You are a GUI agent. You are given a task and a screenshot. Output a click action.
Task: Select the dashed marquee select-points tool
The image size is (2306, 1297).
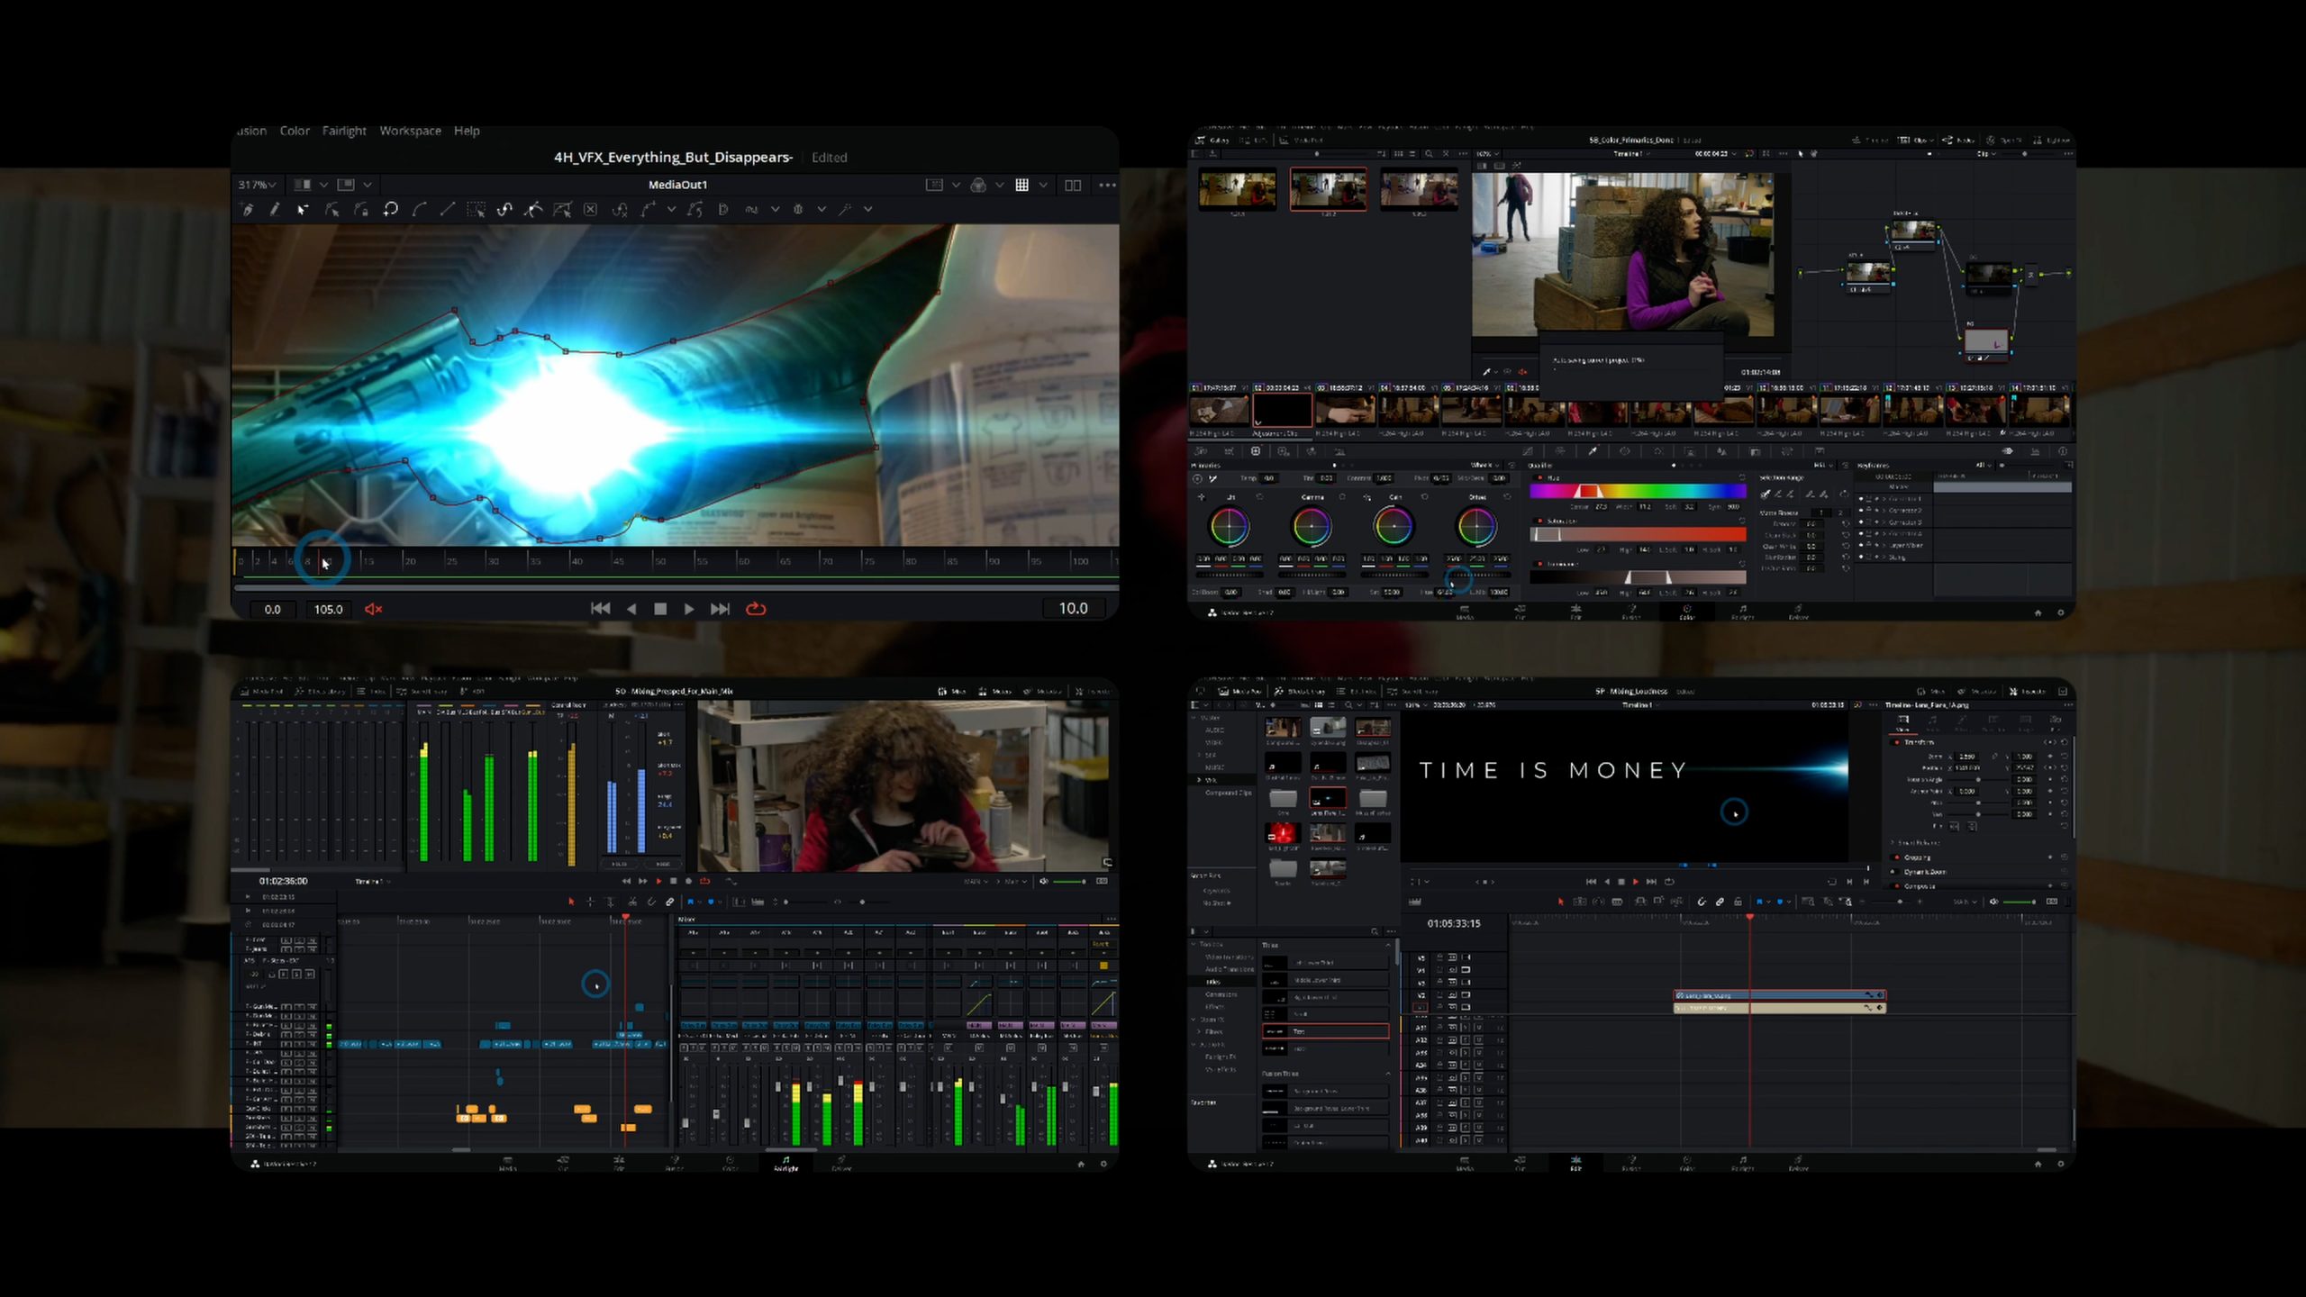(x=476, y=209)
